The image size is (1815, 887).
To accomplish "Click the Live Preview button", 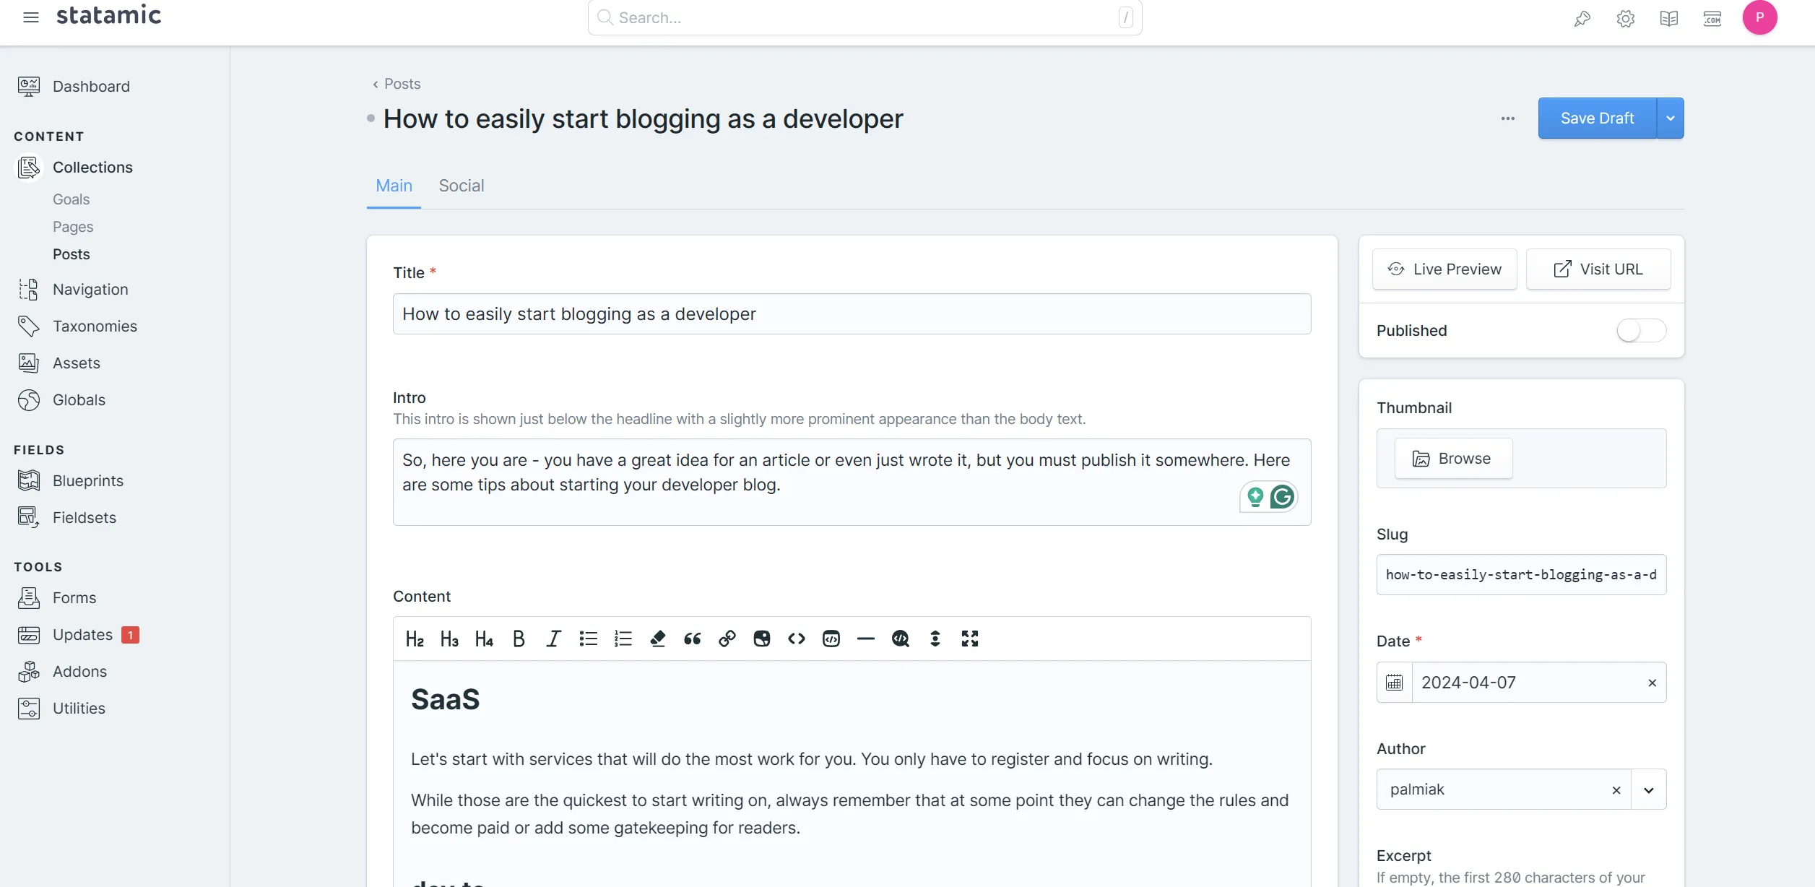I will (1444, 269).
